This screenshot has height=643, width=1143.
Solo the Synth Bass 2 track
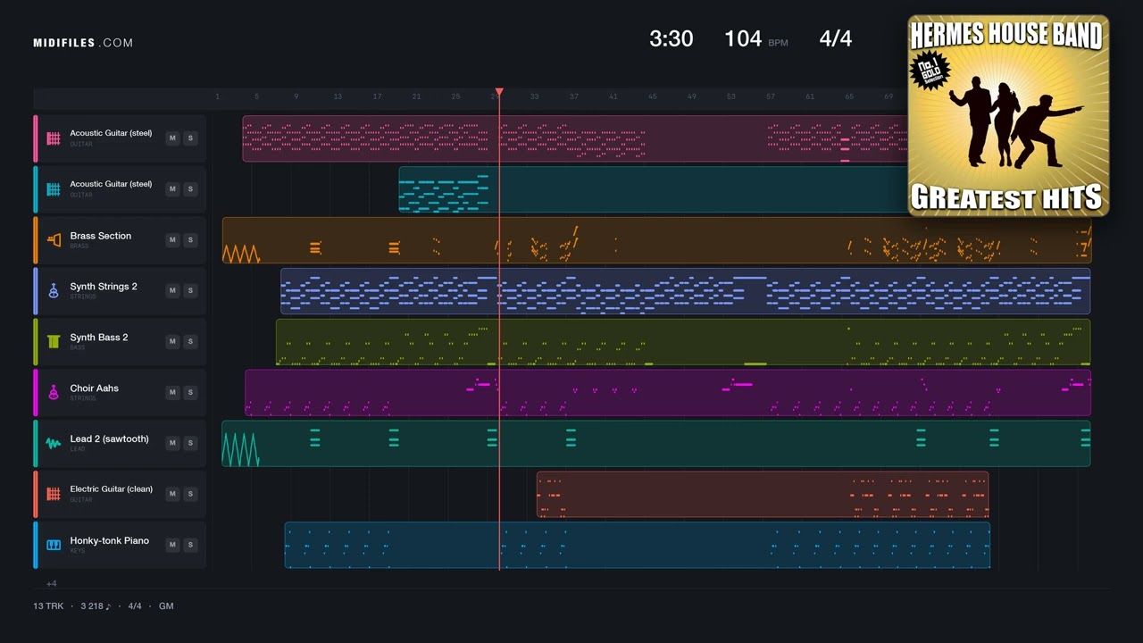pyautogui.click(x=190, y=342)
